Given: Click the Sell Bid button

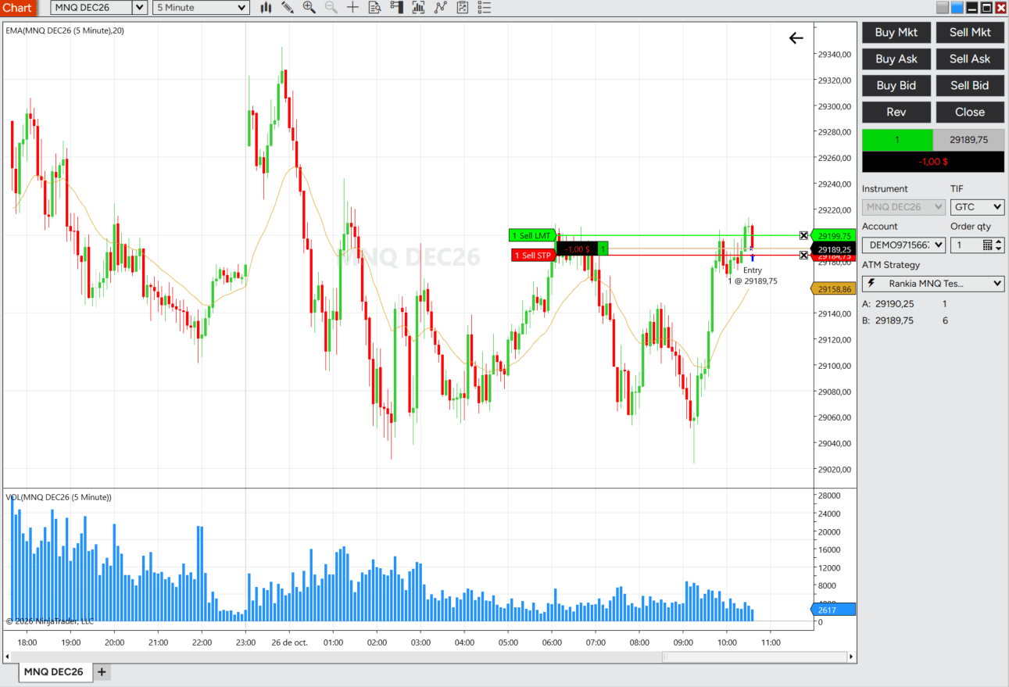Looking at the screenshot, I should (970, 85).
